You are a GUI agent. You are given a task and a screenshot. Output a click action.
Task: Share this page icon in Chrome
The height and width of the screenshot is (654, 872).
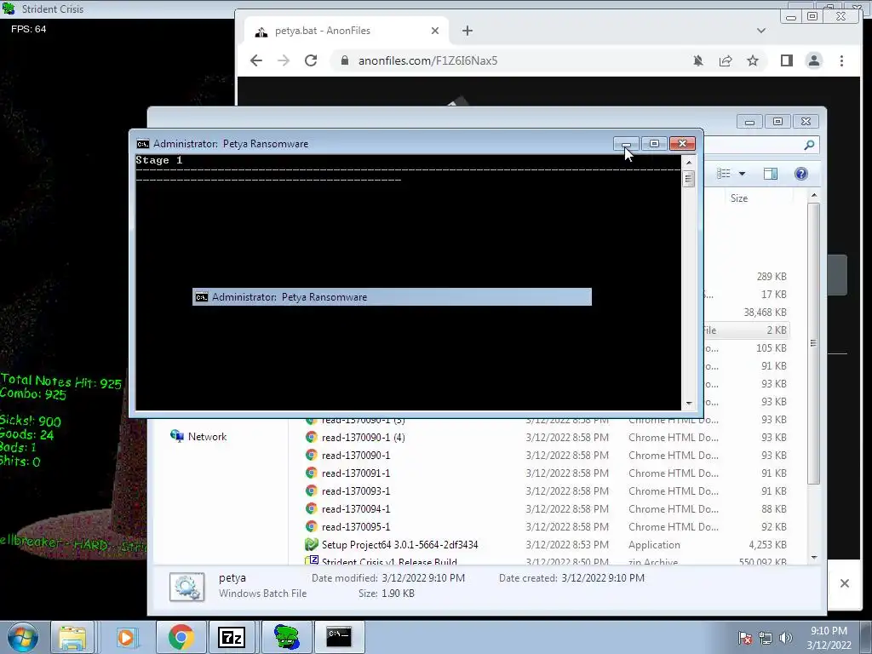(726, 60)
